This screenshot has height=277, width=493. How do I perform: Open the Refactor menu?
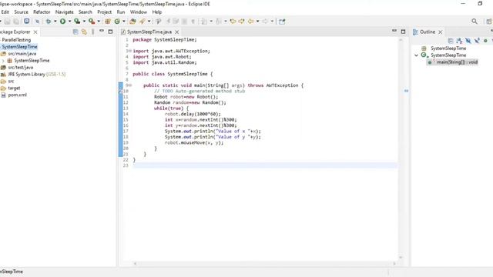pos(42,12)
